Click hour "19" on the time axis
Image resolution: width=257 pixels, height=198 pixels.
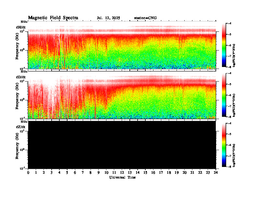(x=177, y=172)
